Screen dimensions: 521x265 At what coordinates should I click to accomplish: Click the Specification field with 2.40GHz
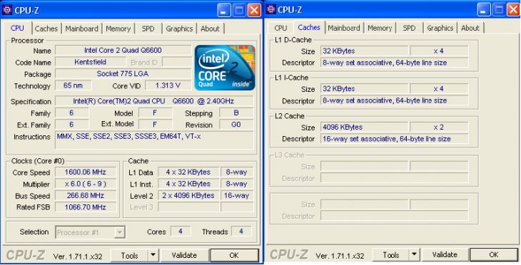(x=154, y=101)
